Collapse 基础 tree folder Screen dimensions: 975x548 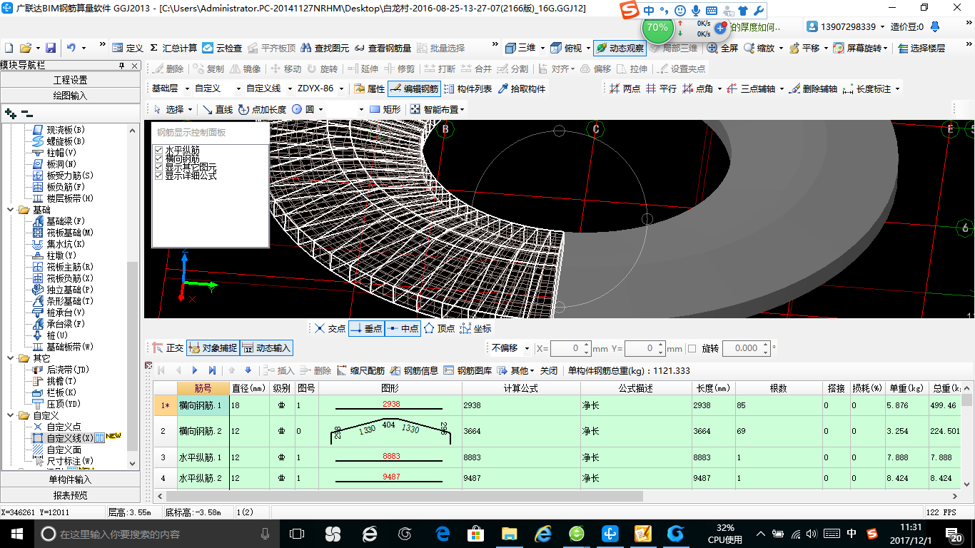coord(11,210)
